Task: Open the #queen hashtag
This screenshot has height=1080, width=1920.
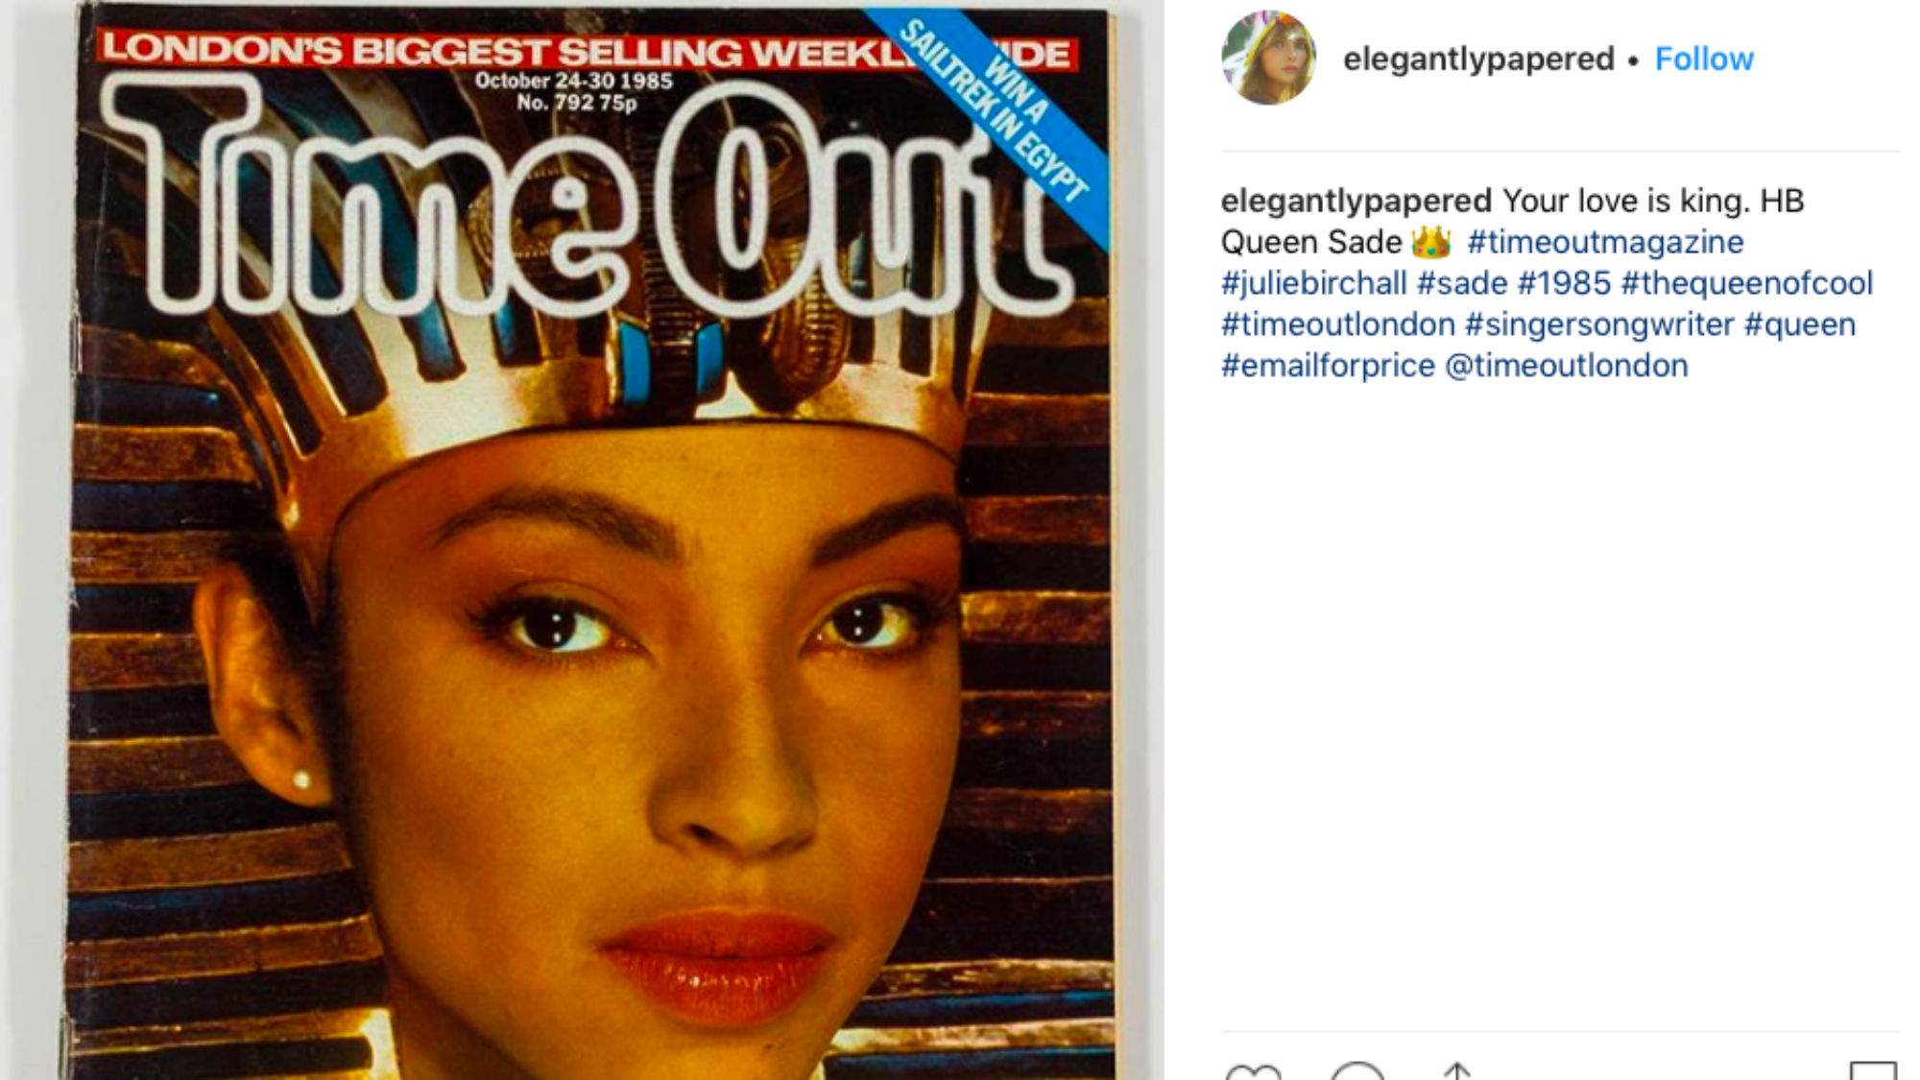Action: pos(1800,324)
